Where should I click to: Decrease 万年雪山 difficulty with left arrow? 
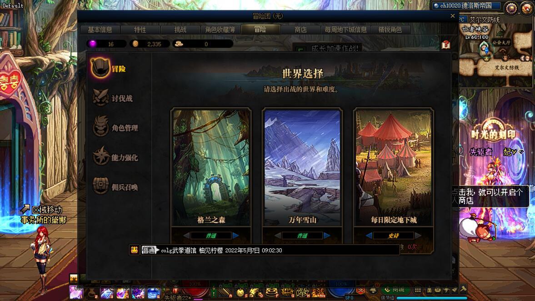point(277,236)
